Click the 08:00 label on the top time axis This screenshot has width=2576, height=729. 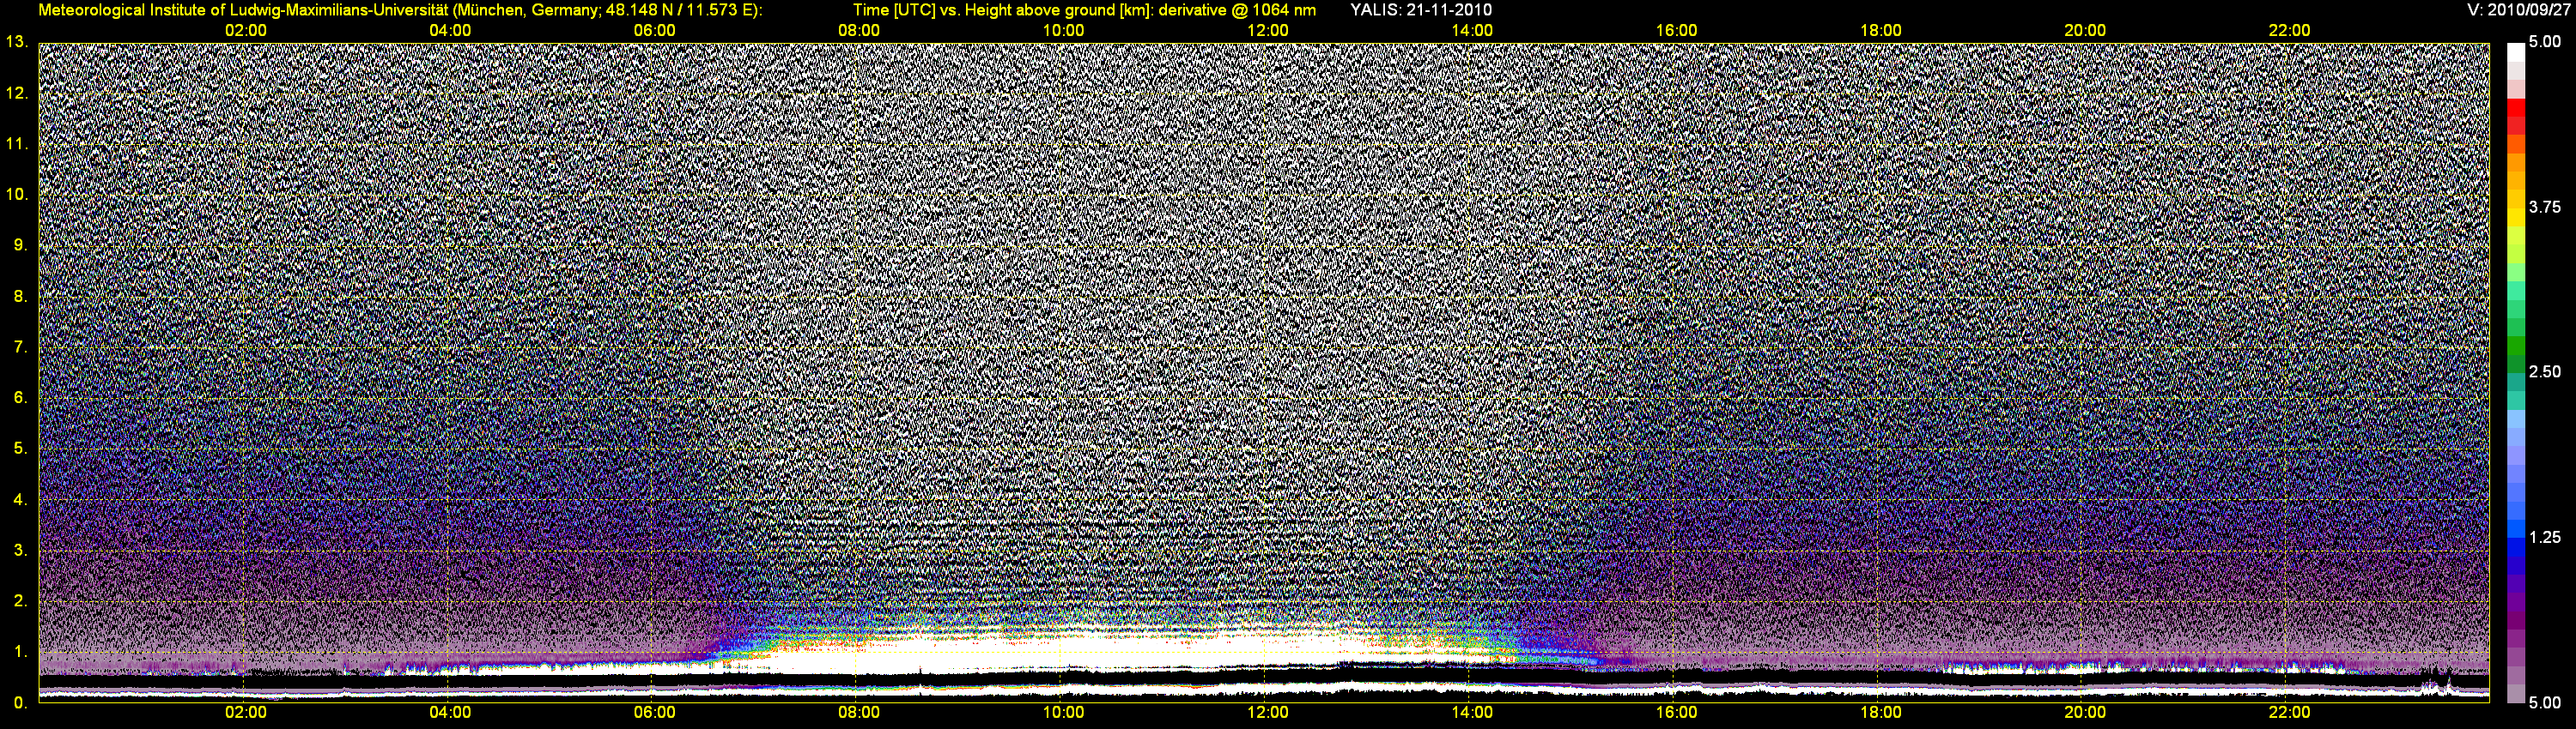tap(859, 30)
